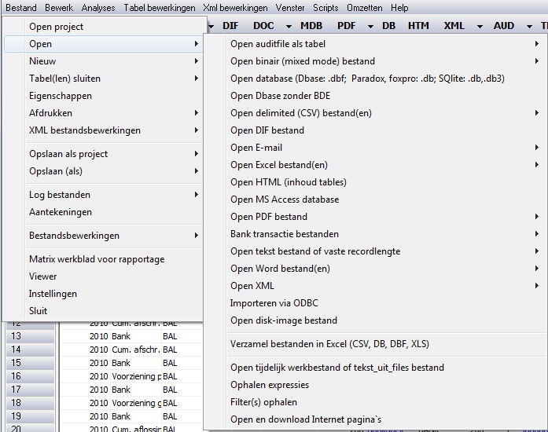Expand the Bank transactie bestanden submenu
This screenshot has width=548, height=432.
click(285, 234)
